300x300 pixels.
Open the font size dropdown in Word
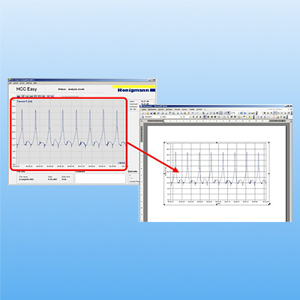point(186,117)
